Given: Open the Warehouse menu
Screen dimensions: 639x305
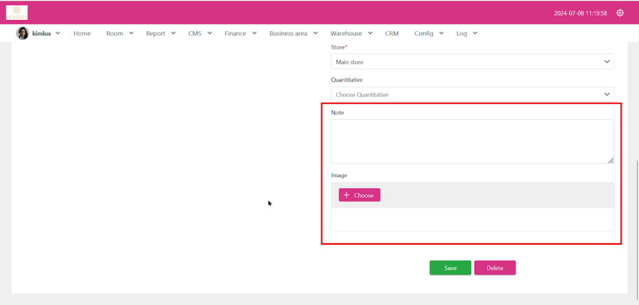Looking at the screenshot, I should [351, 34].
